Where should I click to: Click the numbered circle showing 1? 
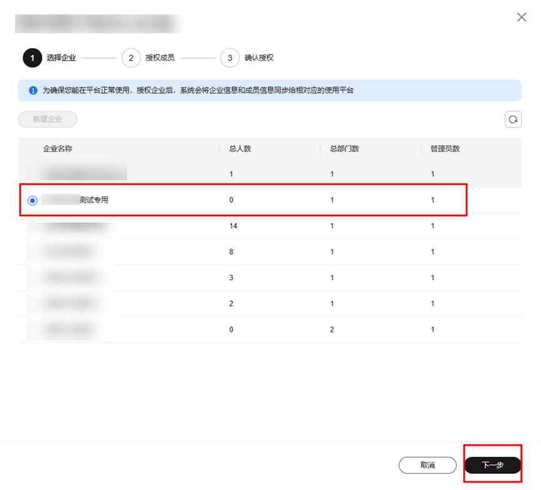tap(33, 58)
